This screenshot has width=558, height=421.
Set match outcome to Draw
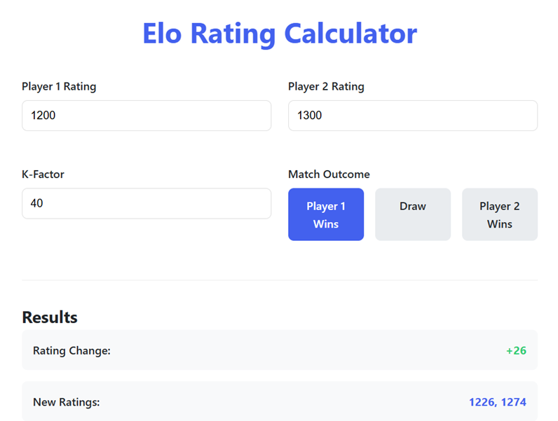412,214
